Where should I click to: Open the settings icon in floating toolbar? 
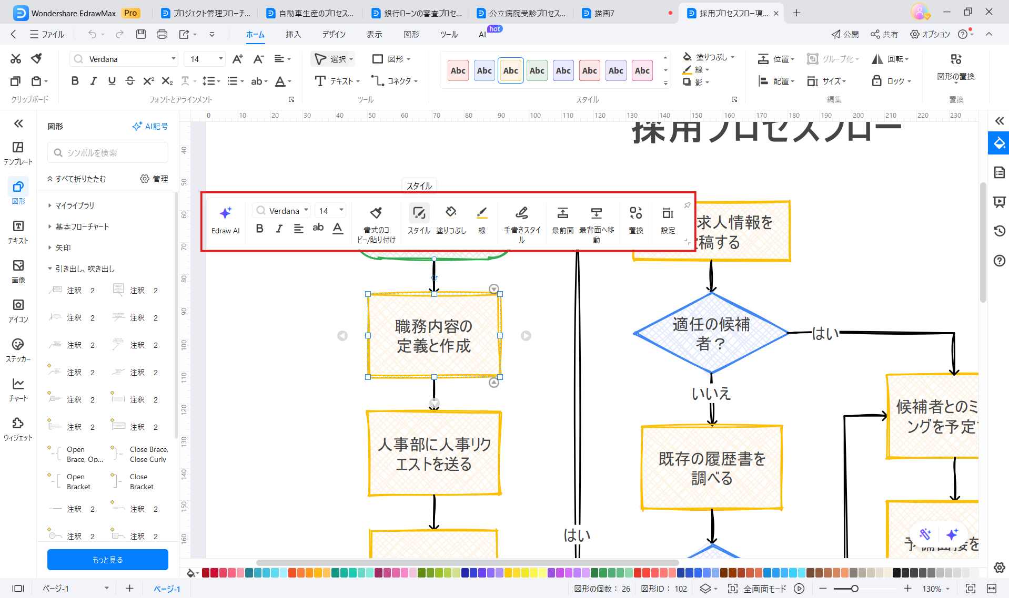coord(668,213)
